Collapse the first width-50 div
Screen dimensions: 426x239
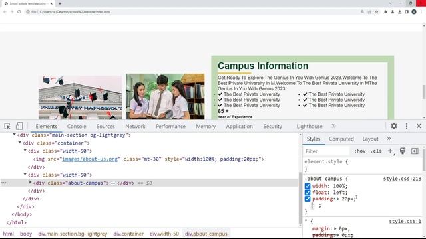point(25,151)
